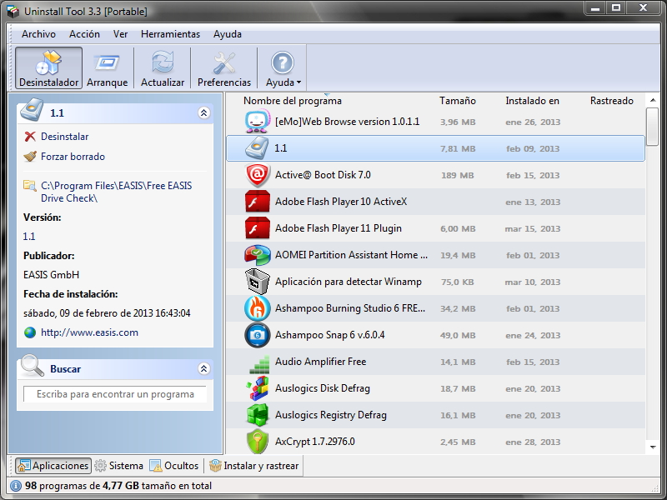Select row text Audio Amplifier Free
The image size is (667, 500).
320,362
